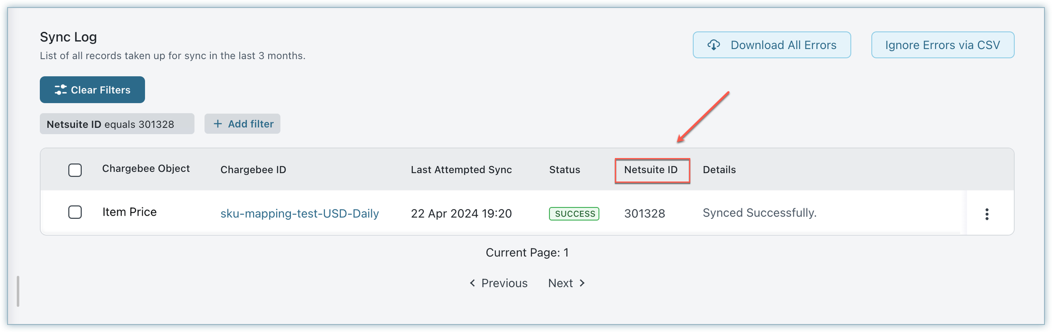Click the SUCCESS status badge
Image resolution: width=1052 pixels, height=332 pixels.
[574, 214]
